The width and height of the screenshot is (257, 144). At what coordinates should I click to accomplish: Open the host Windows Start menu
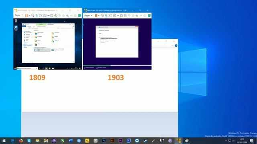tap(4, 140)
